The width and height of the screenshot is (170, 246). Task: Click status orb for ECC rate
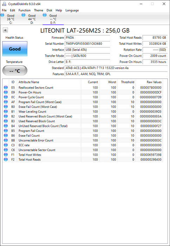coord(6,145)
